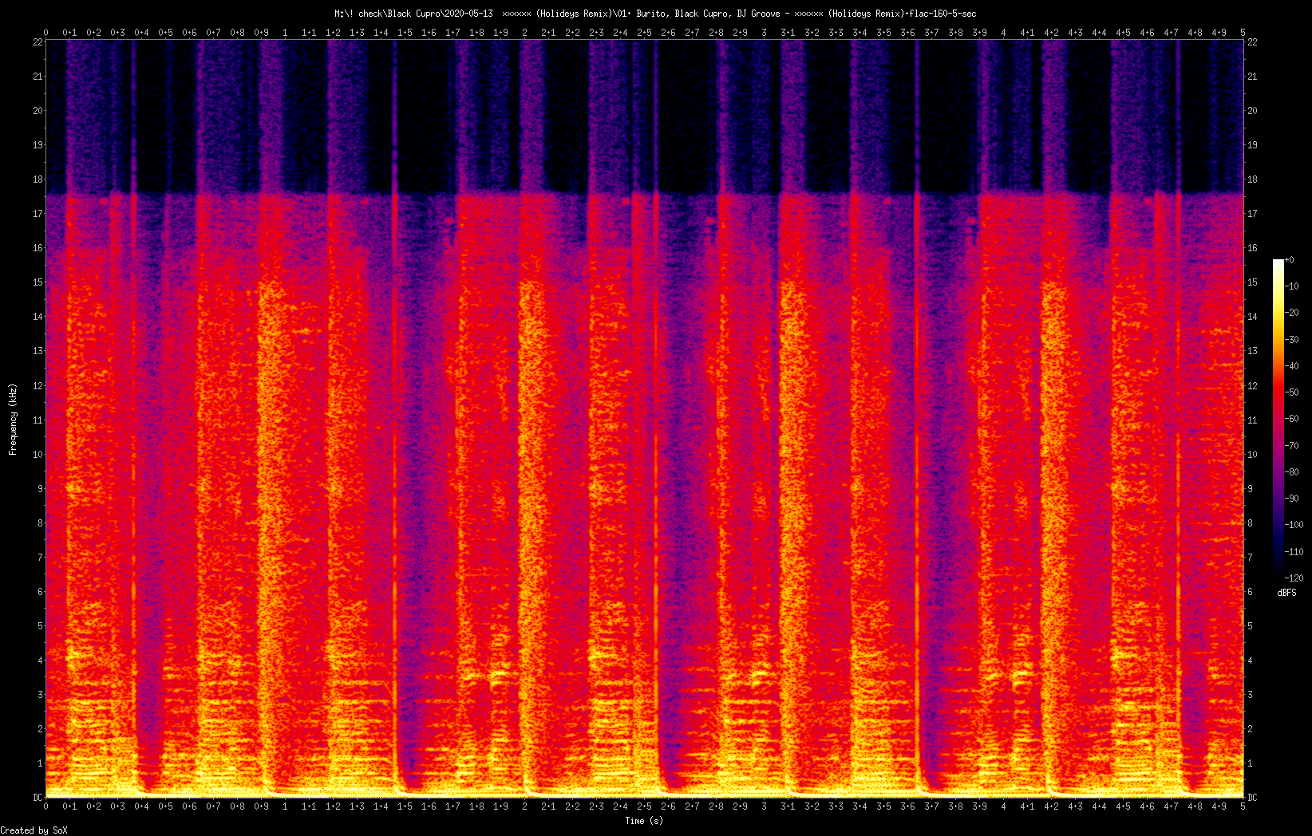The width and height of the screenshot is (1312, 836).
Task: Click the "-60" value on dBFS scale
Action: click(1292, 419)
